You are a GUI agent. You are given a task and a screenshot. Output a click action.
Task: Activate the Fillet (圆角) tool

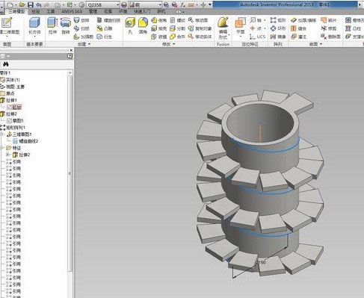(x=143, y=25)
